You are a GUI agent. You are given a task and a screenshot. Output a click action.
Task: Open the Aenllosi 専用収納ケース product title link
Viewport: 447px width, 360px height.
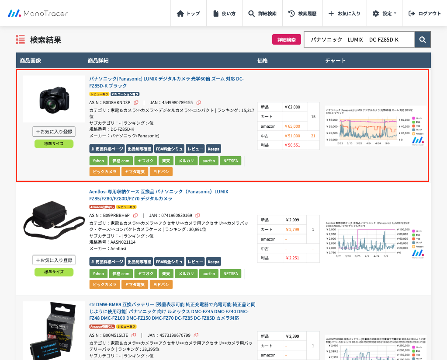pyautogui.click(x=159, y=195)
